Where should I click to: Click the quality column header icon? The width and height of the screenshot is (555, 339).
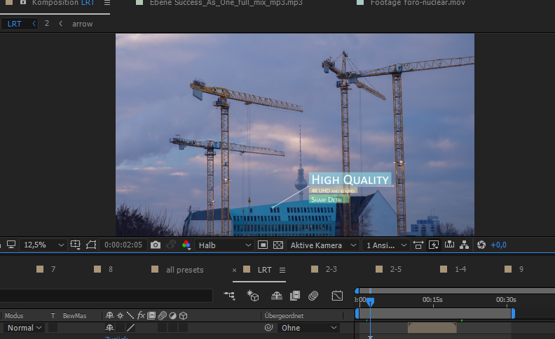click(130, 315)
